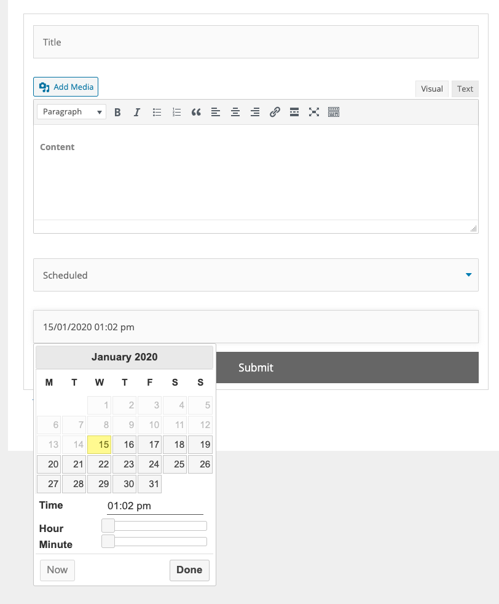Click the Add Media icon
The width and height of the screenshot is (499, 604).
tap(45, 87)
